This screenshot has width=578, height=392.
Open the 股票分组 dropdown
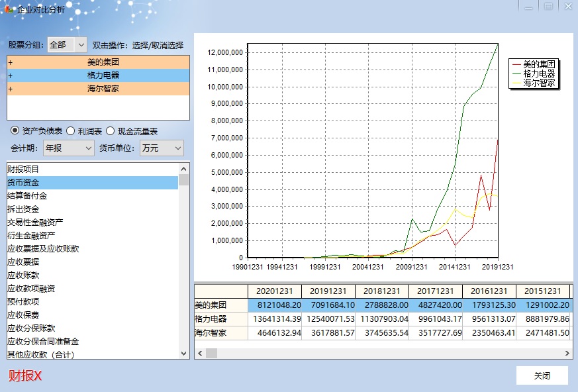coord(81,45)
